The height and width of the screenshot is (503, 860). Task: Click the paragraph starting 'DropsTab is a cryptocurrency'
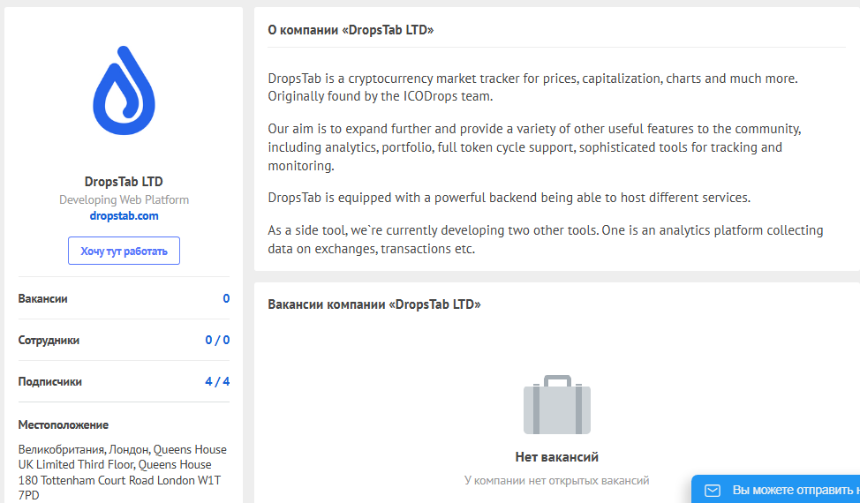[x=532, y=87]
